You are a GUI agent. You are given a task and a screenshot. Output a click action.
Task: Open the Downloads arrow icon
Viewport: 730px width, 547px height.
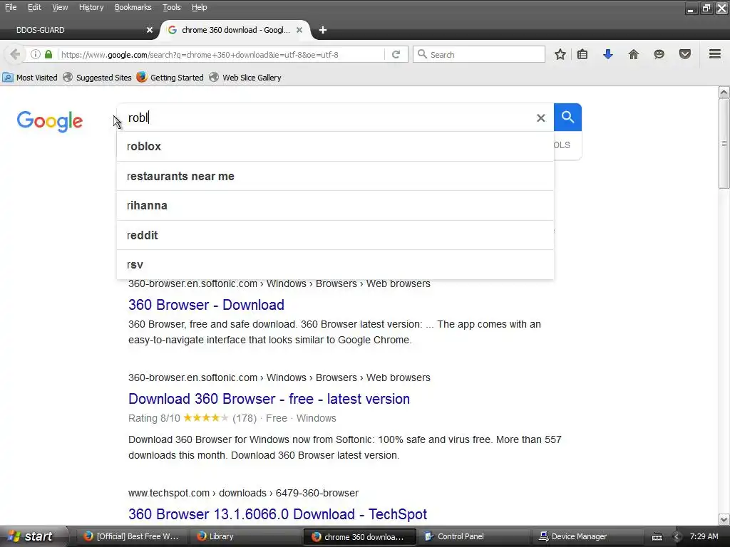point(608,54)
